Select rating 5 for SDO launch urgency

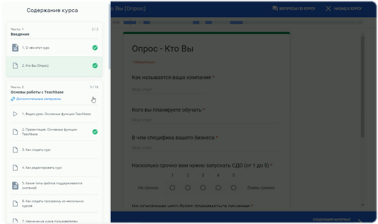[233, 188]
